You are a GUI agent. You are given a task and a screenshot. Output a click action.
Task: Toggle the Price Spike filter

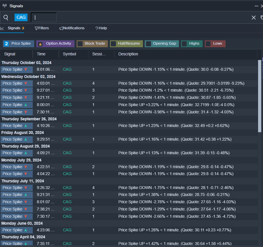19,43
